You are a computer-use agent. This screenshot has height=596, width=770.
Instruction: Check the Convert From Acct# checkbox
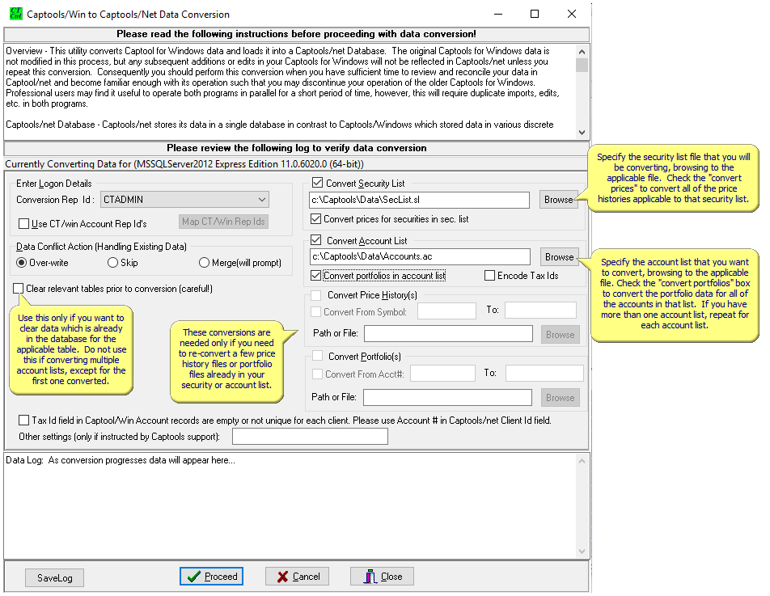coord(317,374)
